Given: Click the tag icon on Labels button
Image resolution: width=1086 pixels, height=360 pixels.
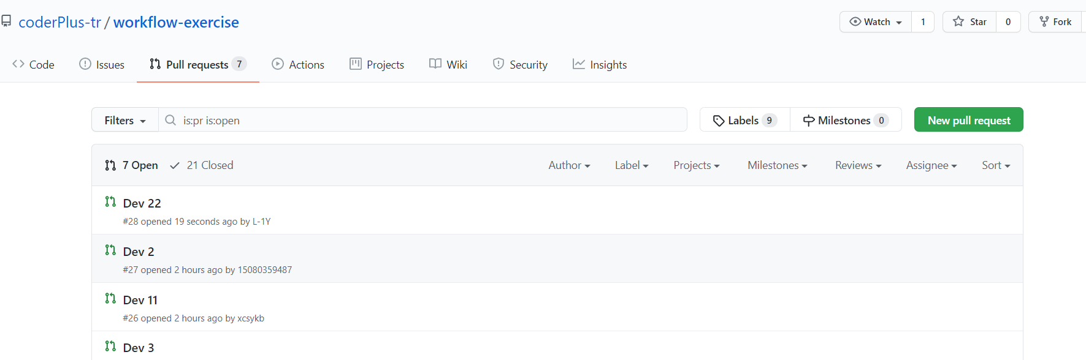Looking at the screenshot, I should coord(719,121).
